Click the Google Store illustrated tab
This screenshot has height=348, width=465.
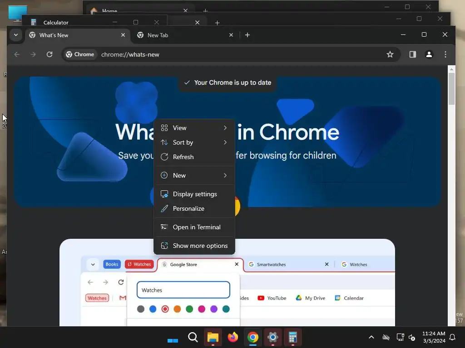[200, 265]
